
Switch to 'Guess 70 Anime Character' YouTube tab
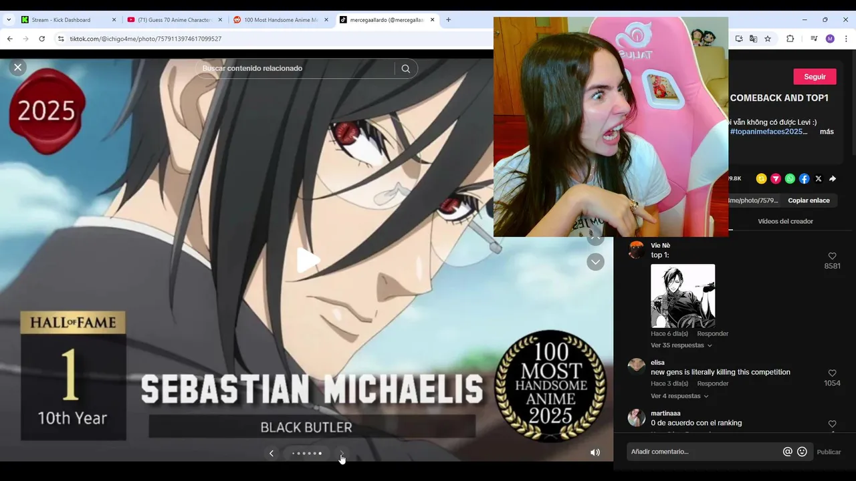[174, 20]
